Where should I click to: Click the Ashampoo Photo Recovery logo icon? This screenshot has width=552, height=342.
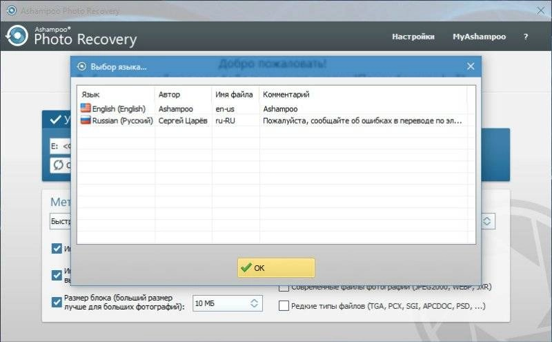point(17,36)
